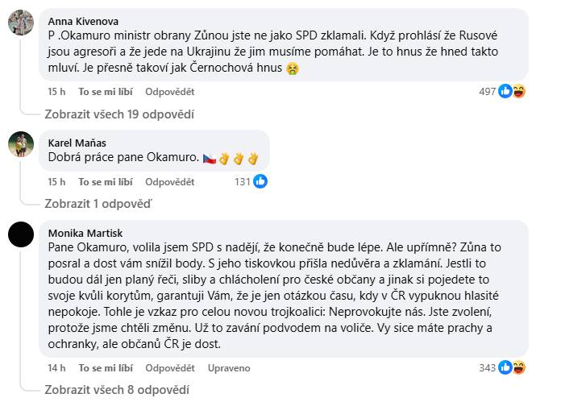Open reaction icons on Anna Kivenova's comment

[x=512, y=91]
